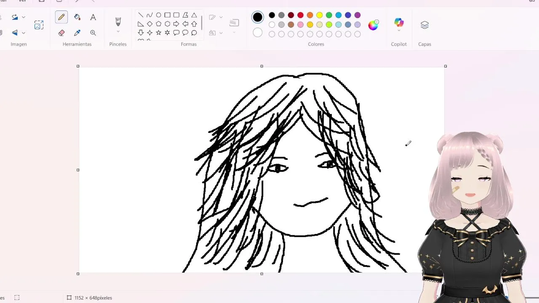Screen dimensions: 539x303
Task: Choose the Right arrow shape
Action: [176, 24]
